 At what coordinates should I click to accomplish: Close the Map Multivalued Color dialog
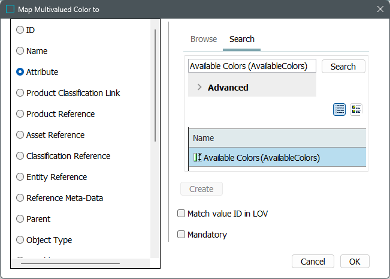tap(380, 9)
